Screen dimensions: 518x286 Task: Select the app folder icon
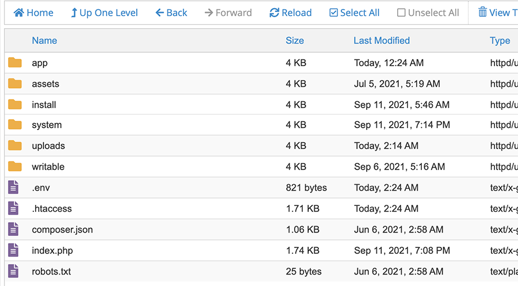pos(15,63)
